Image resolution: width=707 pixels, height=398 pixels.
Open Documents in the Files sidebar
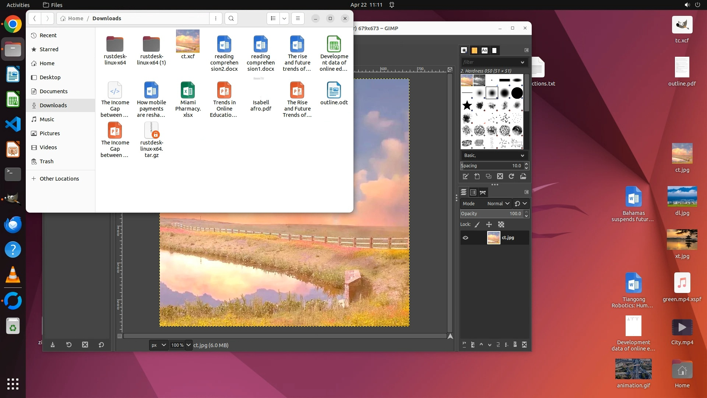(53, 91)
